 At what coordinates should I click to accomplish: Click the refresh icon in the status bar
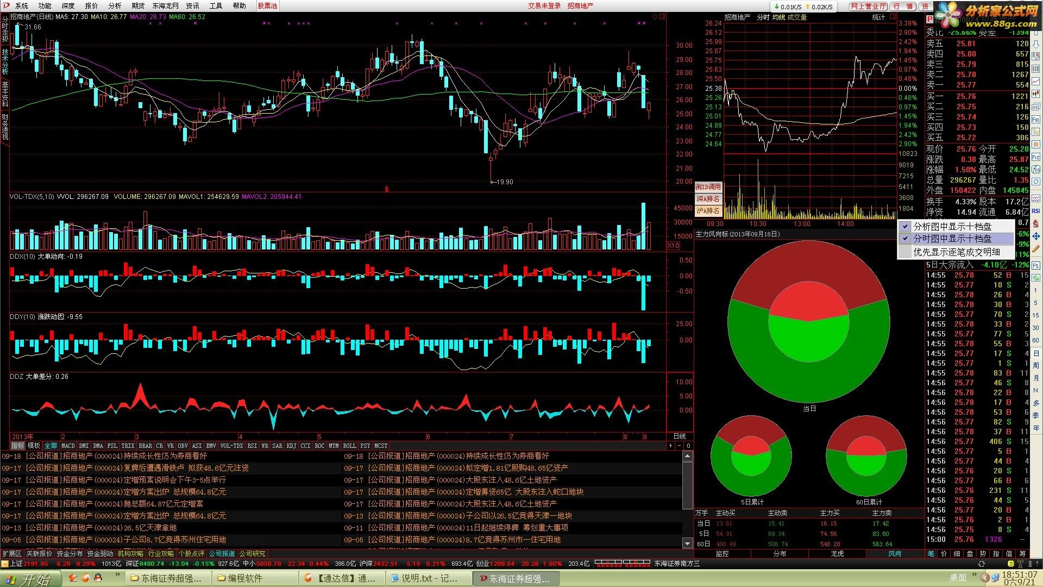click(982, 564)
